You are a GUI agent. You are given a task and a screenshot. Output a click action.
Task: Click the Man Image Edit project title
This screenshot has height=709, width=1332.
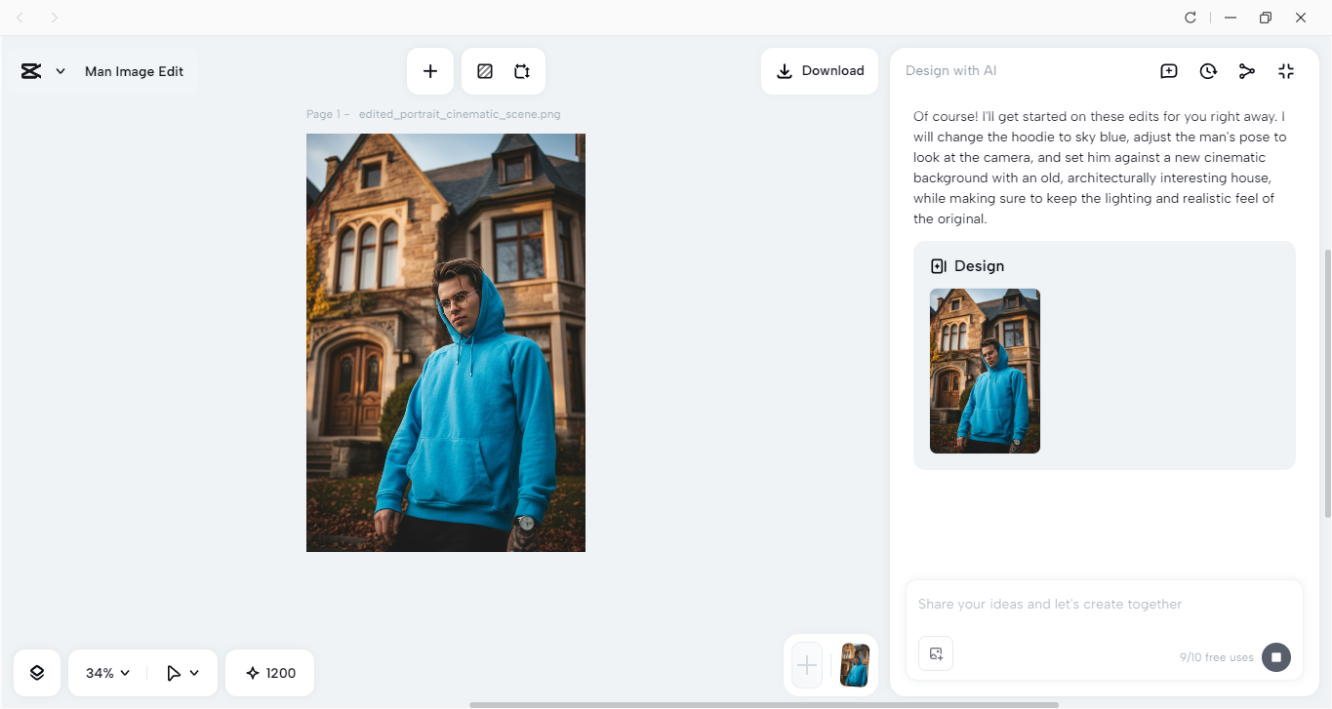point(134,70)
